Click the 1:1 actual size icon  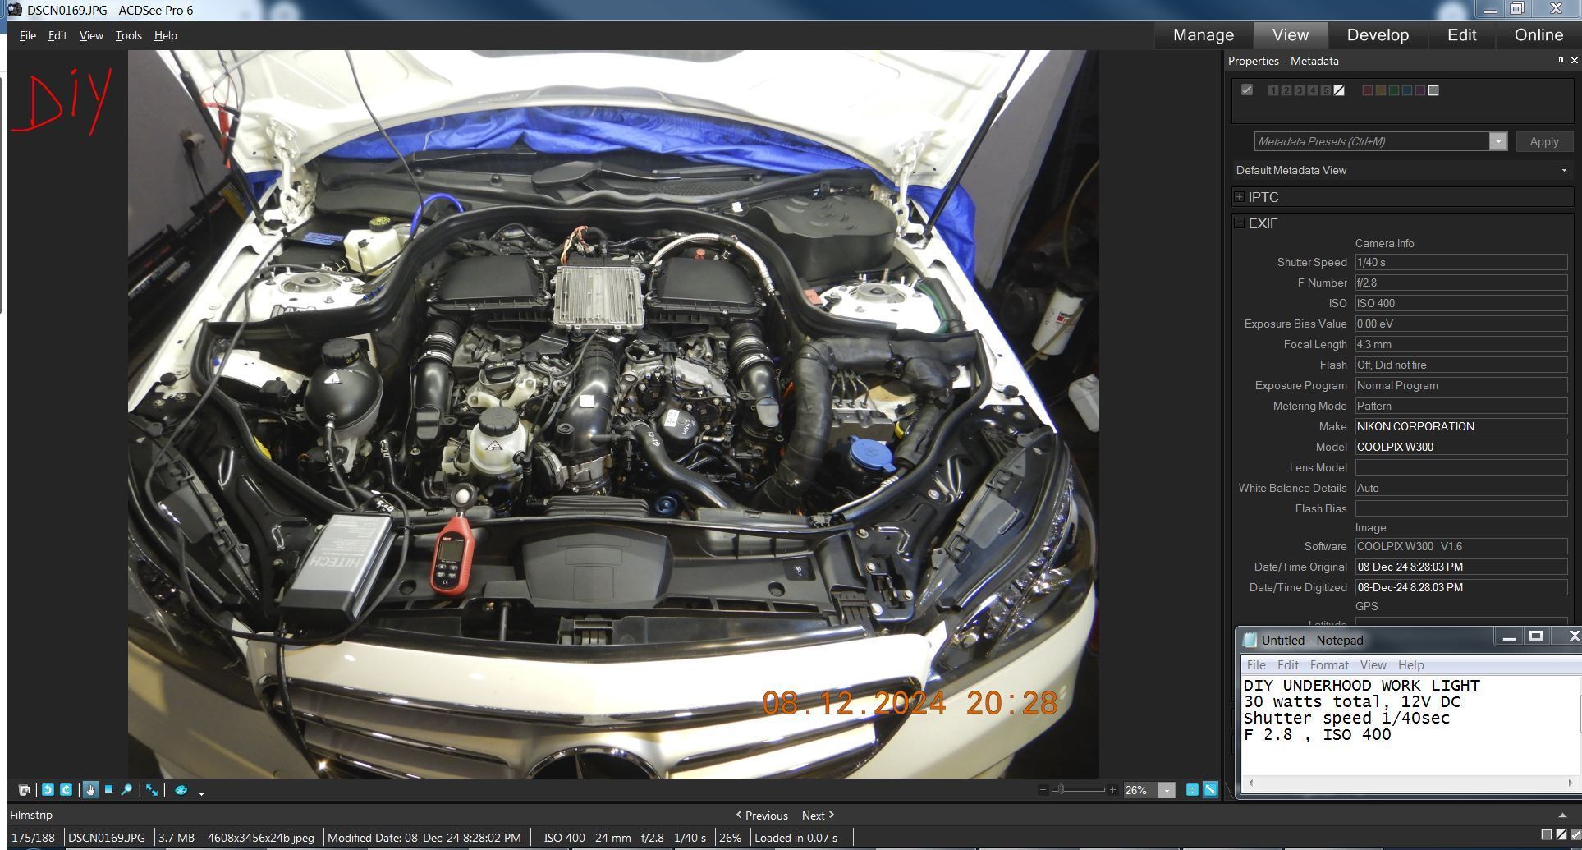tap(1192, 790)
